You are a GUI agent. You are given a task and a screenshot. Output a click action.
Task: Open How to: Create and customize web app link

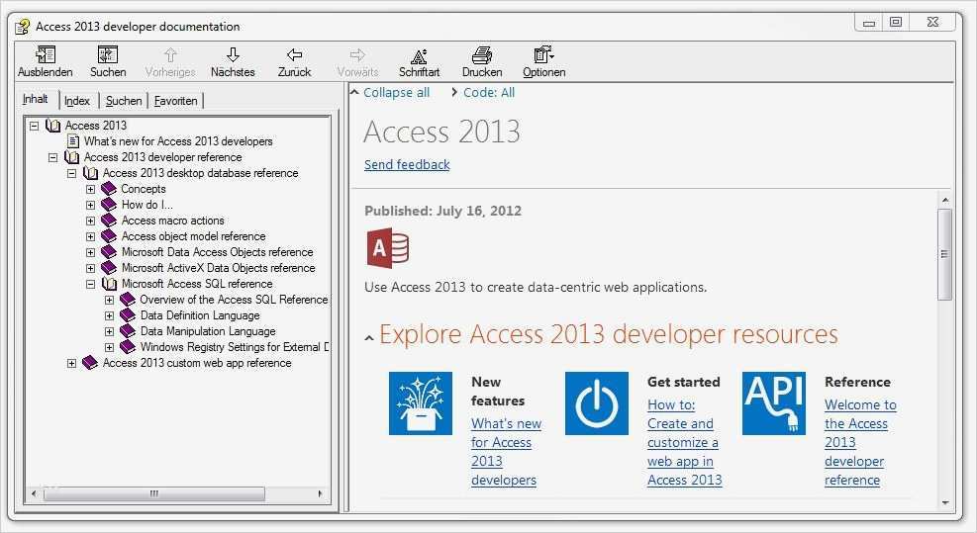684,442
